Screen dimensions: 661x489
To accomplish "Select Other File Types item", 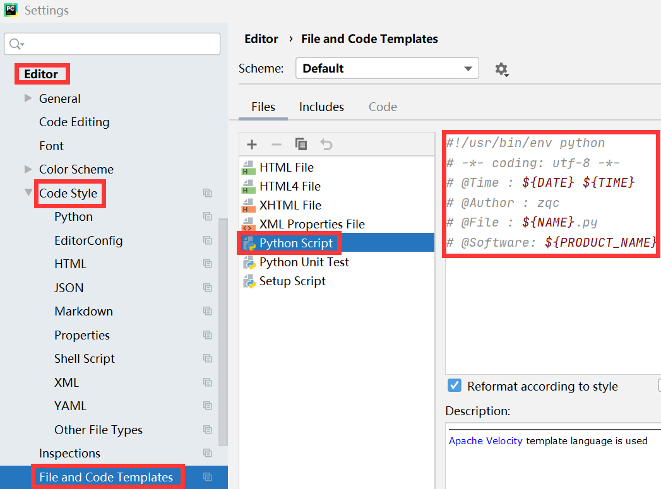I will coord(98,430).
